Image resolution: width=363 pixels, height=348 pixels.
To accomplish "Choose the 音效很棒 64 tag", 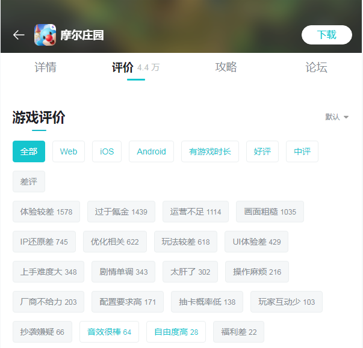I will (110, 332).
